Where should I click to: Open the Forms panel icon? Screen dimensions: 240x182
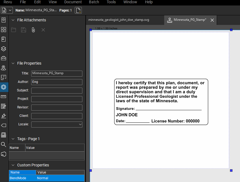click(x=4, y=106)
